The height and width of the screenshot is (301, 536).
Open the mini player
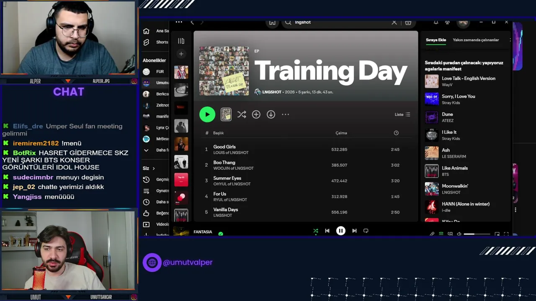497,234
